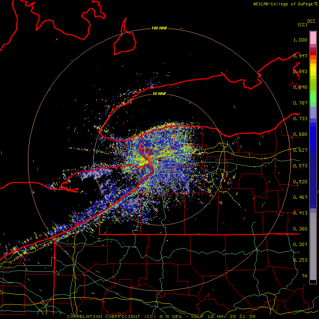This screenshot has width=319, height=319.
Task: Click the red segment of color bar
Action: click(x=313, y=53)
